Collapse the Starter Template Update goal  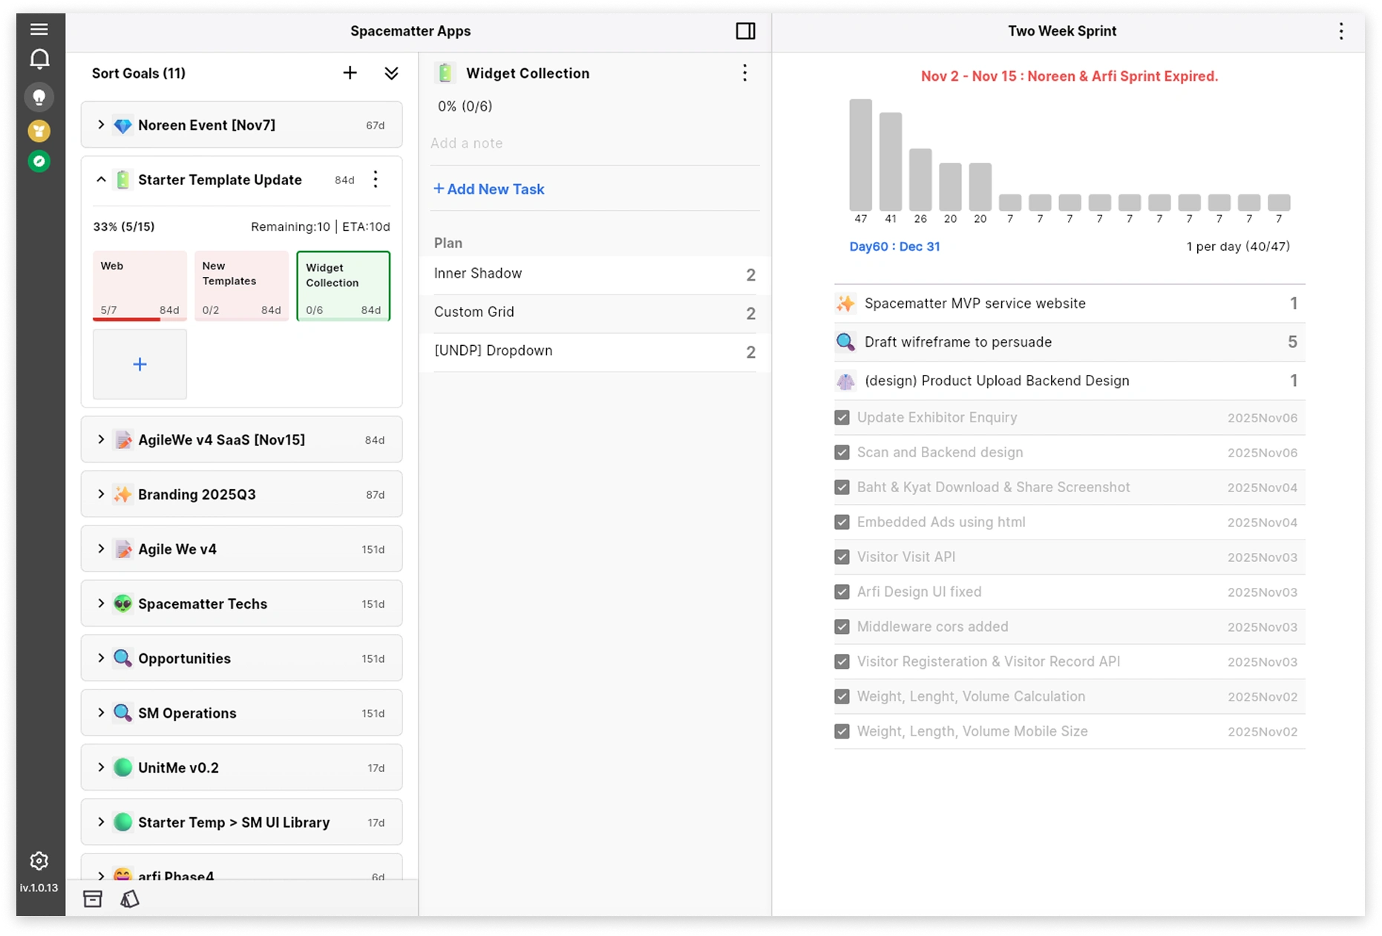pos(101,180)
